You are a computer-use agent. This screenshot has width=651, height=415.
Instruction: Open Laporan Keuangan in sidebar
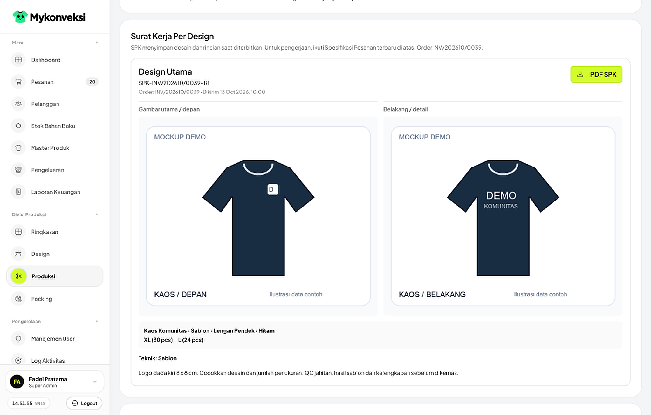(x=55, y=192)
